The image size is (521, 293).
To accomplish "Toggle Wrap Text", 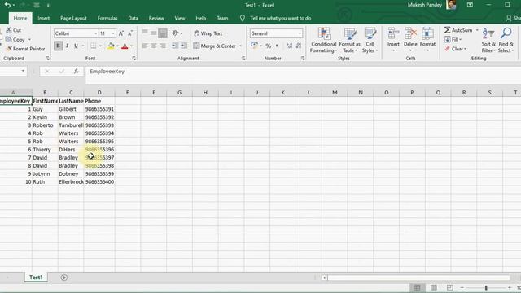I will click(x=208, y=33).
